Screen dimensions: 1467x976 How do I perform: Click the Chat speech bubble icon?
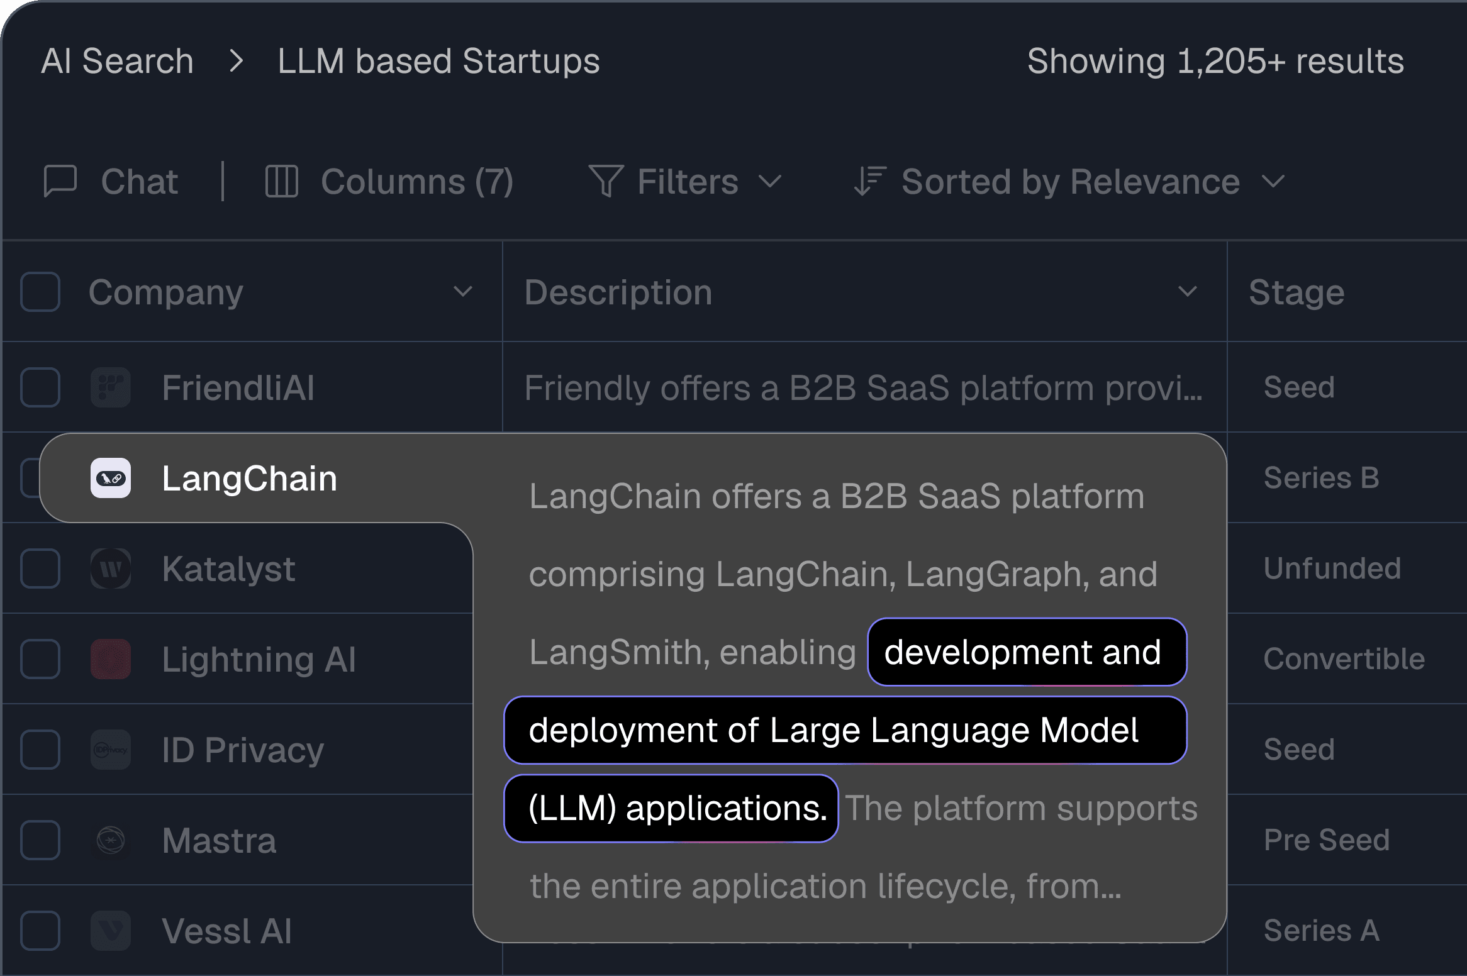coord(60,181)
